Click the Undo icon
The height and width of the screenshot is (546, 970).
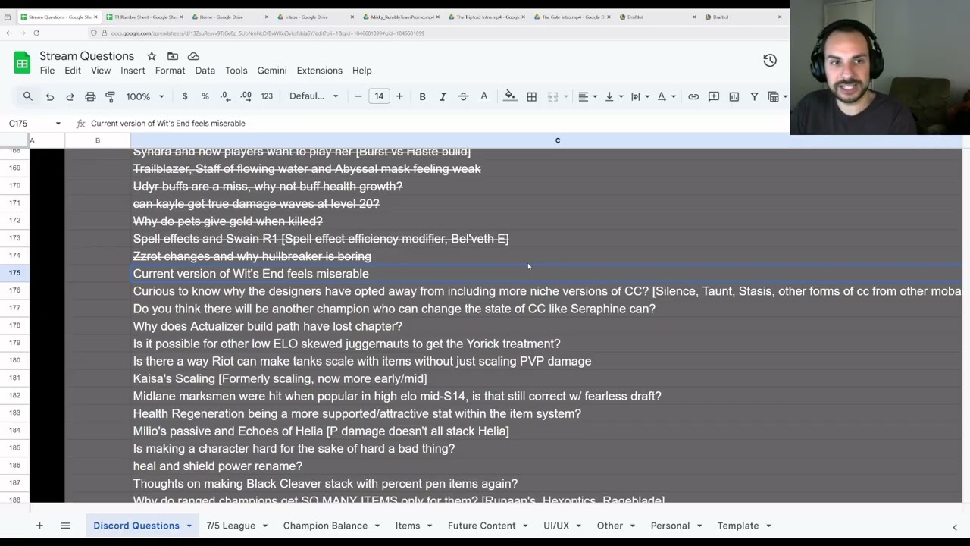(x=50, y=96)
